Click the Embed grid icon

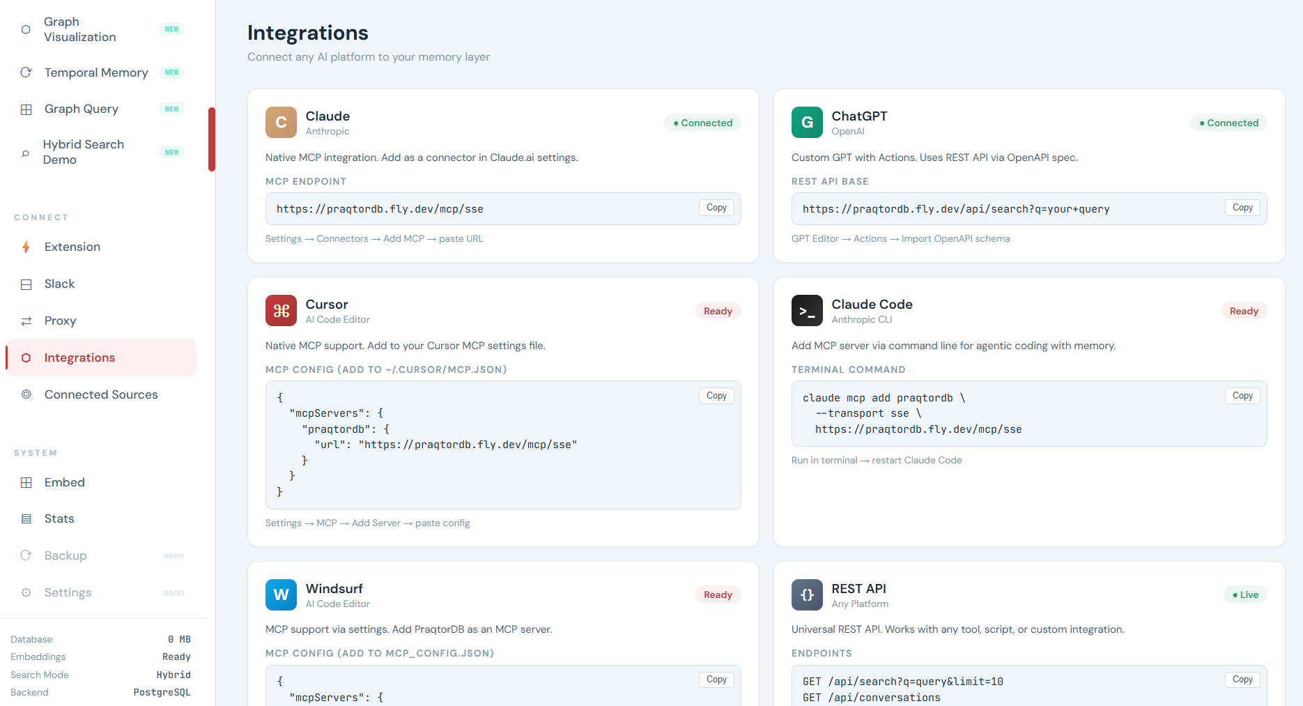[26, 482]
